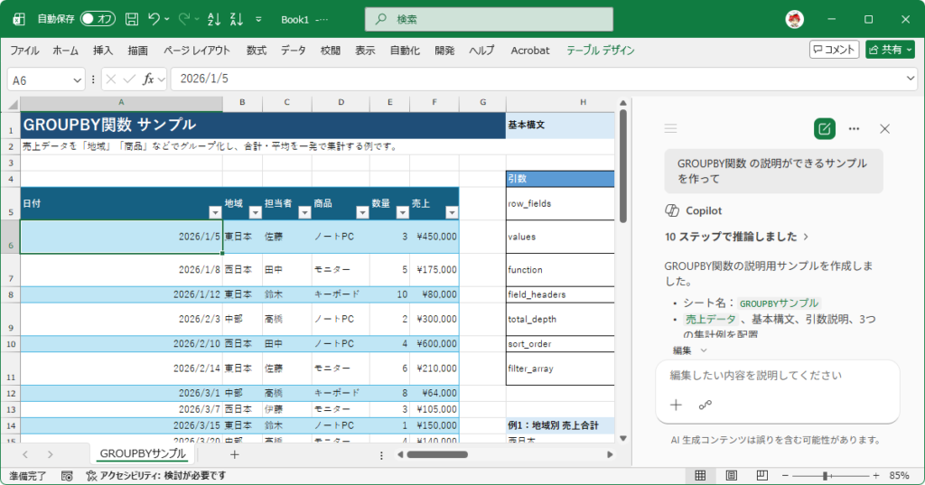Viewport: 925px width, 485px height.
Task: Select the GROUPBYサンプル sheet tab
Action: (143, 453)
